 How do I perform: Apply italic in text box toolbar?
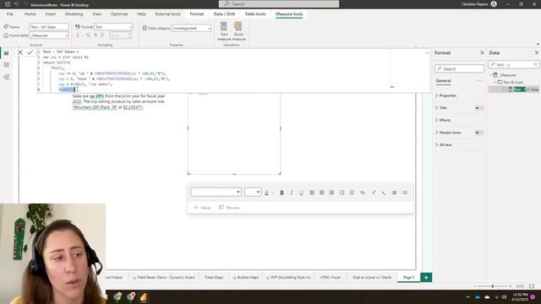(x=292, y=193)
